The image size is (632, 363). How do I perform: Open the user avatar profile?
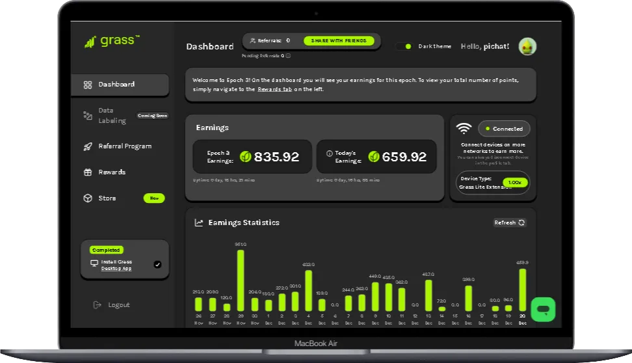(x=527, y=46)
